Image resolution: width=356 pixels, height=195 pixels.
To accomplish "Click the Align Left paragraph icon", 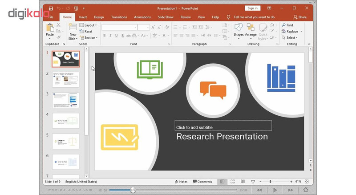I will point(175,36).
